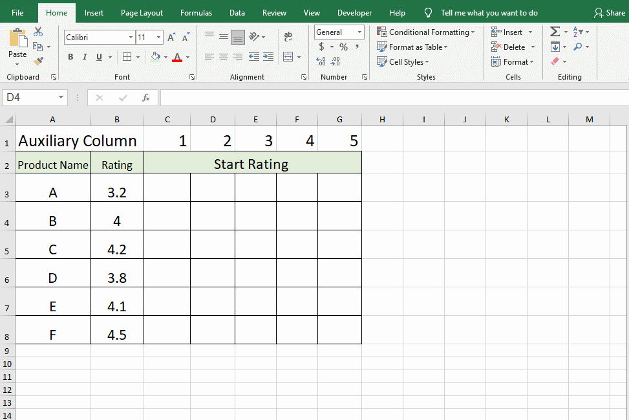Click the formula bar Cancel X
Screen dimensions: 629x420
100,98
